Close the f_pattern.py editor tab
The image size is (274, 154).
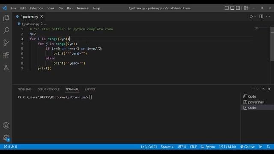42,16
